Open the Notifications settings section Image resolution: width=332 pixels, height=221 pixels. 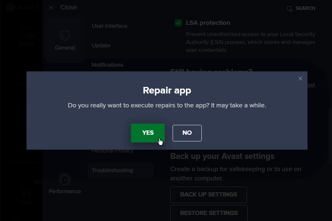coord(108,65)
